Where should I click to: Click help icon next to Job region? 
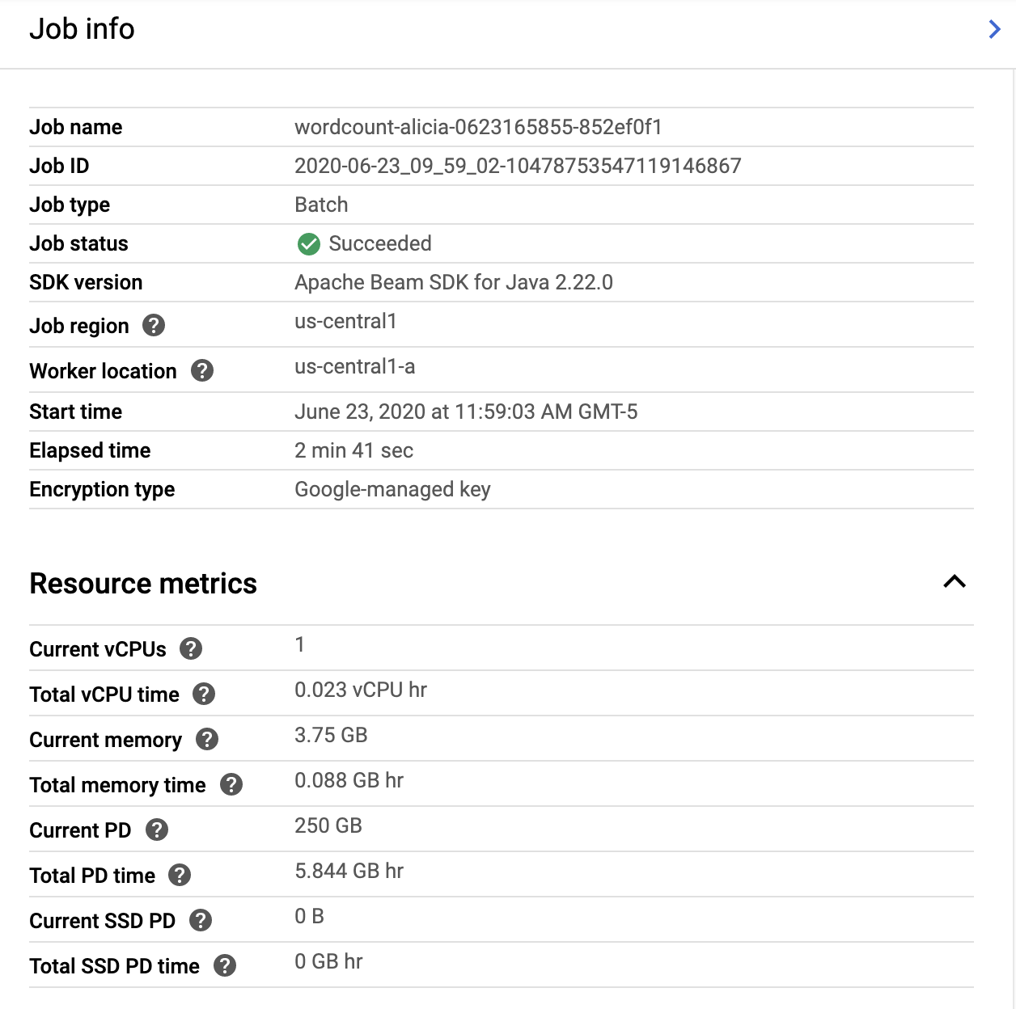tap(154, 326)
